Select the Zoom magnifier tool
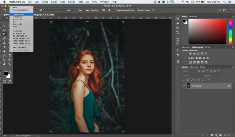235x137 pixels. (10, 64)
